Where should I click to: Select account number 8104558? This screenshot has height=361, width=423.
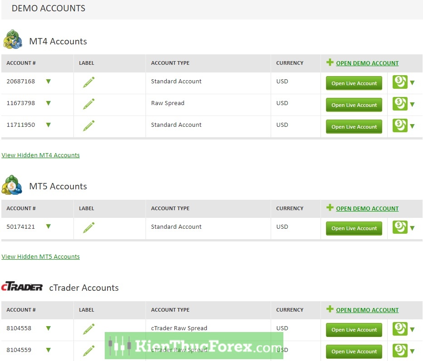pos(19,328)
